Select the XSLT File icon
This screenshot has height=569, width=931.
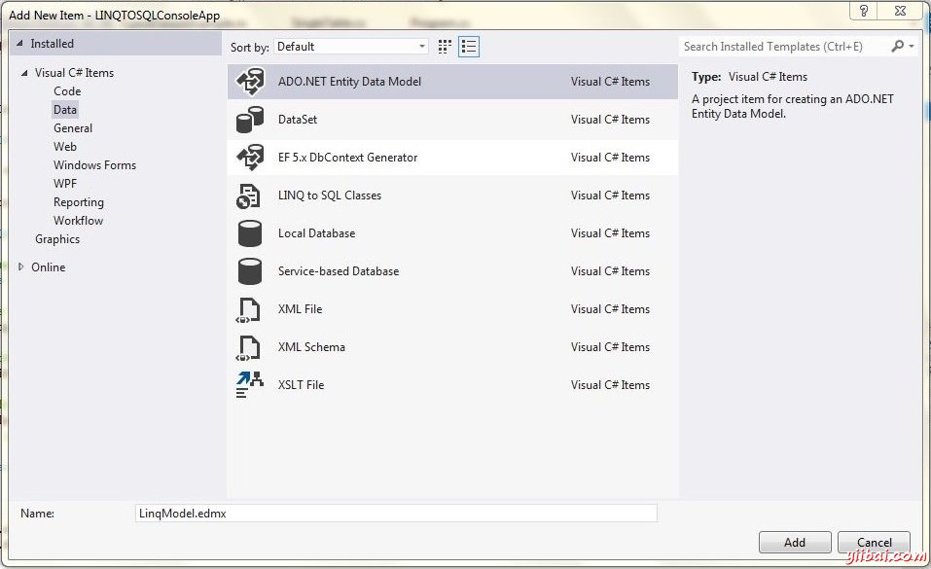pos(250,385)
